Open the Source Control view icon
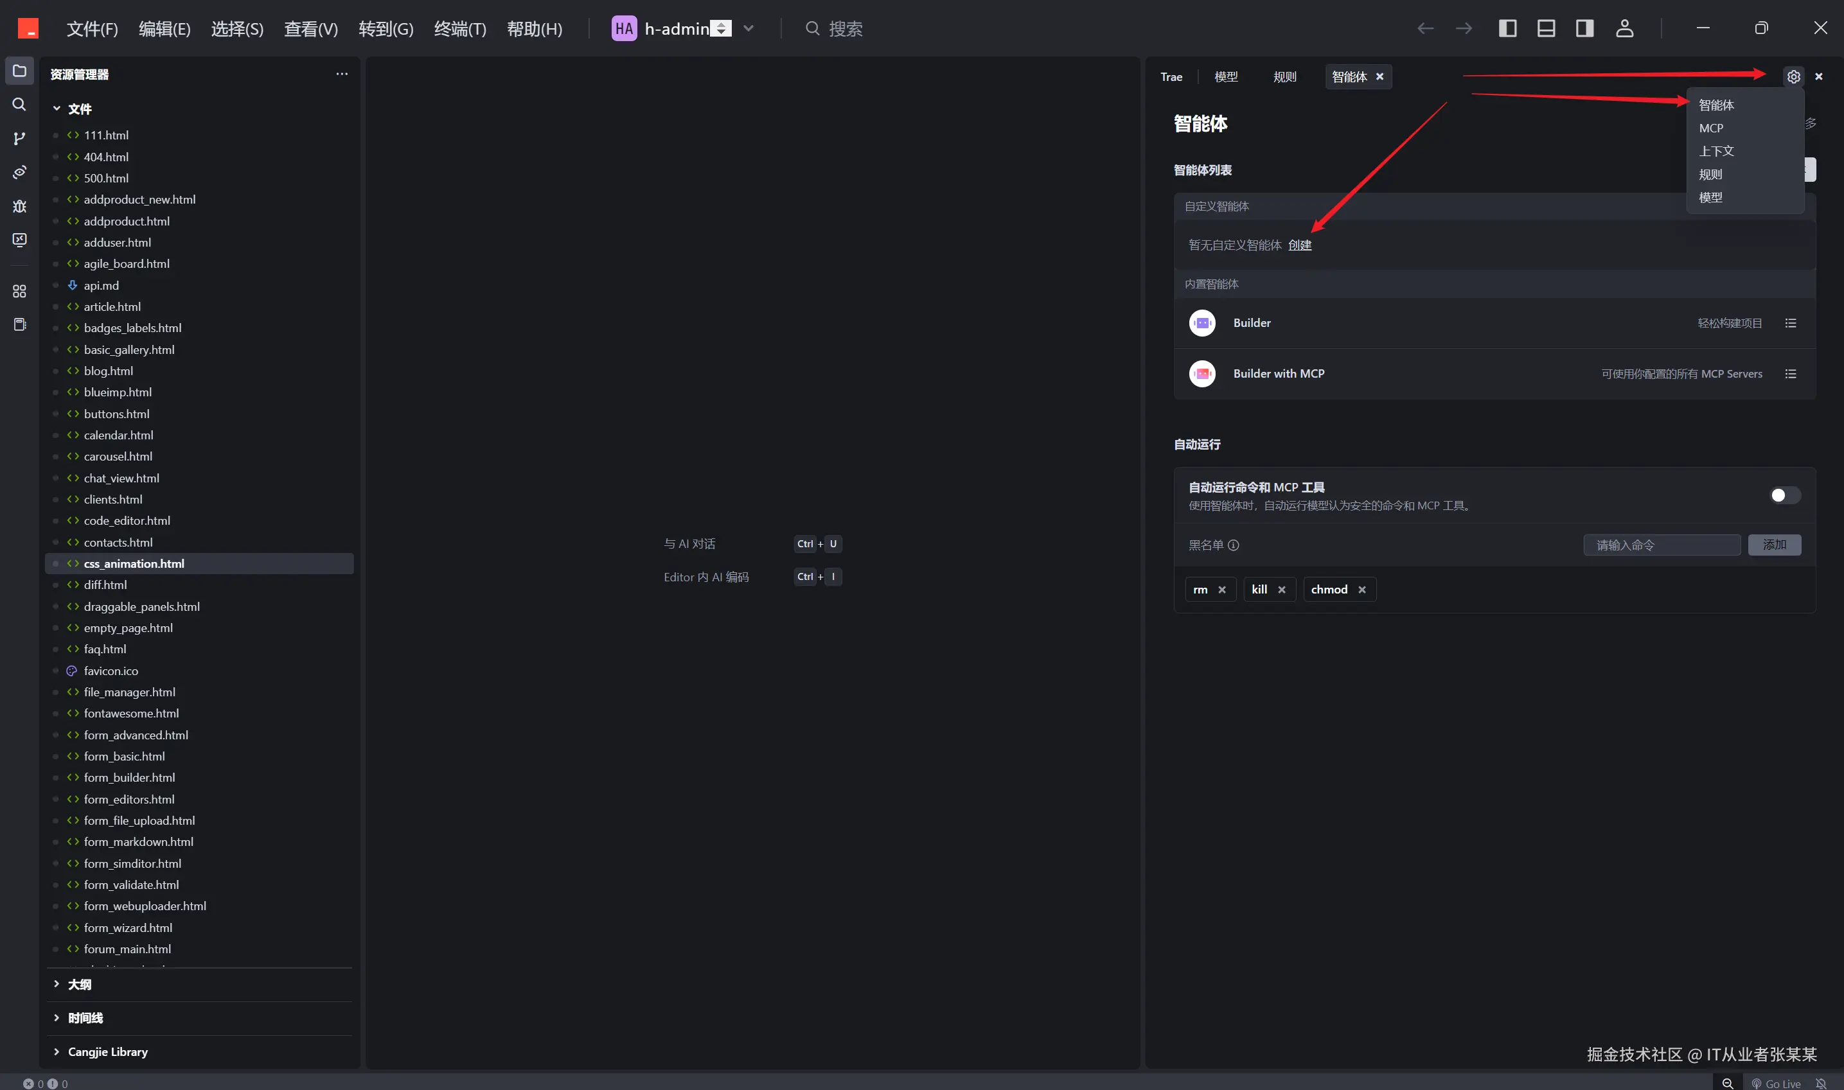This screenshot has height=1090, width=1844. click(19, 138)
